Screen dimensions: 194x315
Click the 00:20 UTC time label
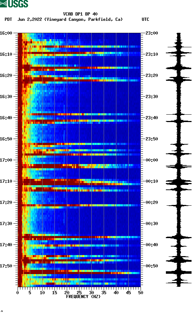click(x=152, y=202)
